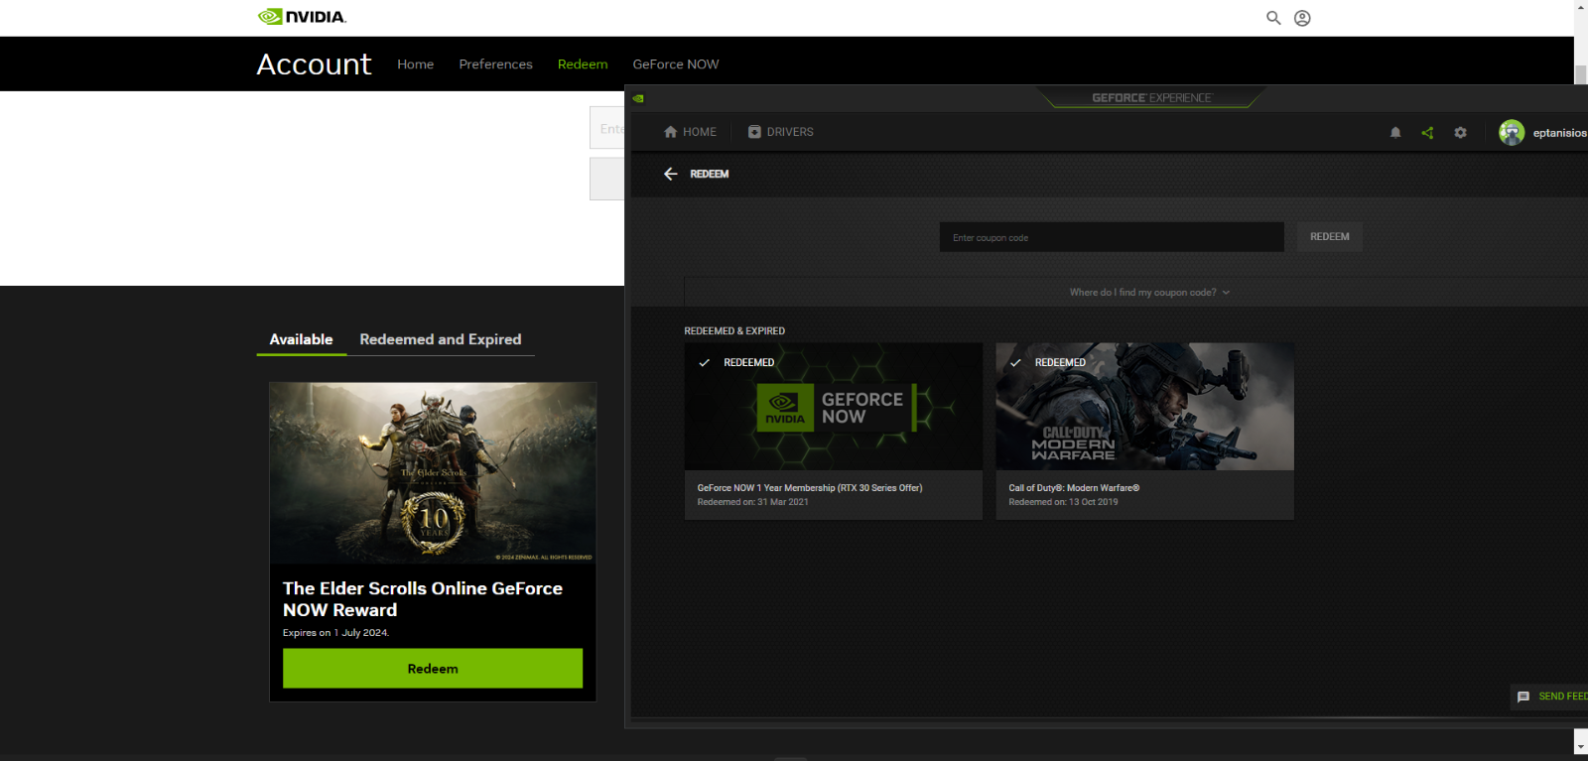Screen dimensions: 1588x761
Task: Open settings gear in GeForce Experience
Action: pyautogui.click(x=1460, y=132)
